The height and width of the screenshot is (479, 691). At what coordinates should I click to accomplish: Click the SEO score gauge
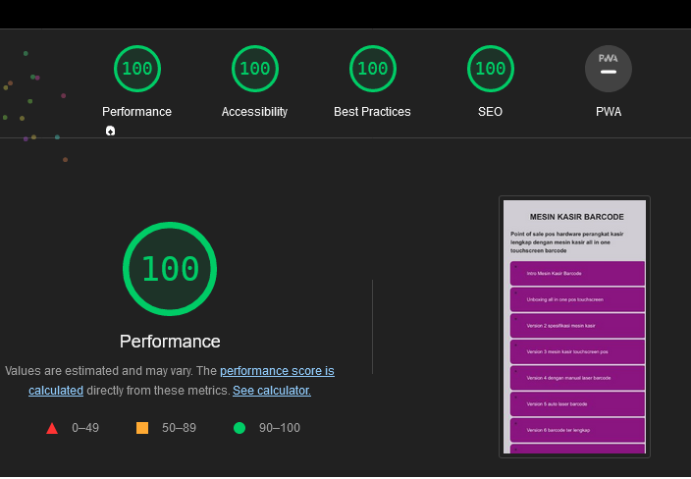tap(491, 69)
